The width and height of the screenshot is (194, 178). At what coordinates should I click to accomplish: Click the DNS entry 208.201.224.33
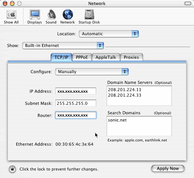pyautogui.click(x=125, y=95)
